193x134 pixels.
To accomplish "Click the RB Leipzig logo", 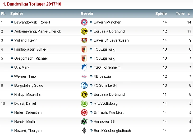I will point(84,76).
